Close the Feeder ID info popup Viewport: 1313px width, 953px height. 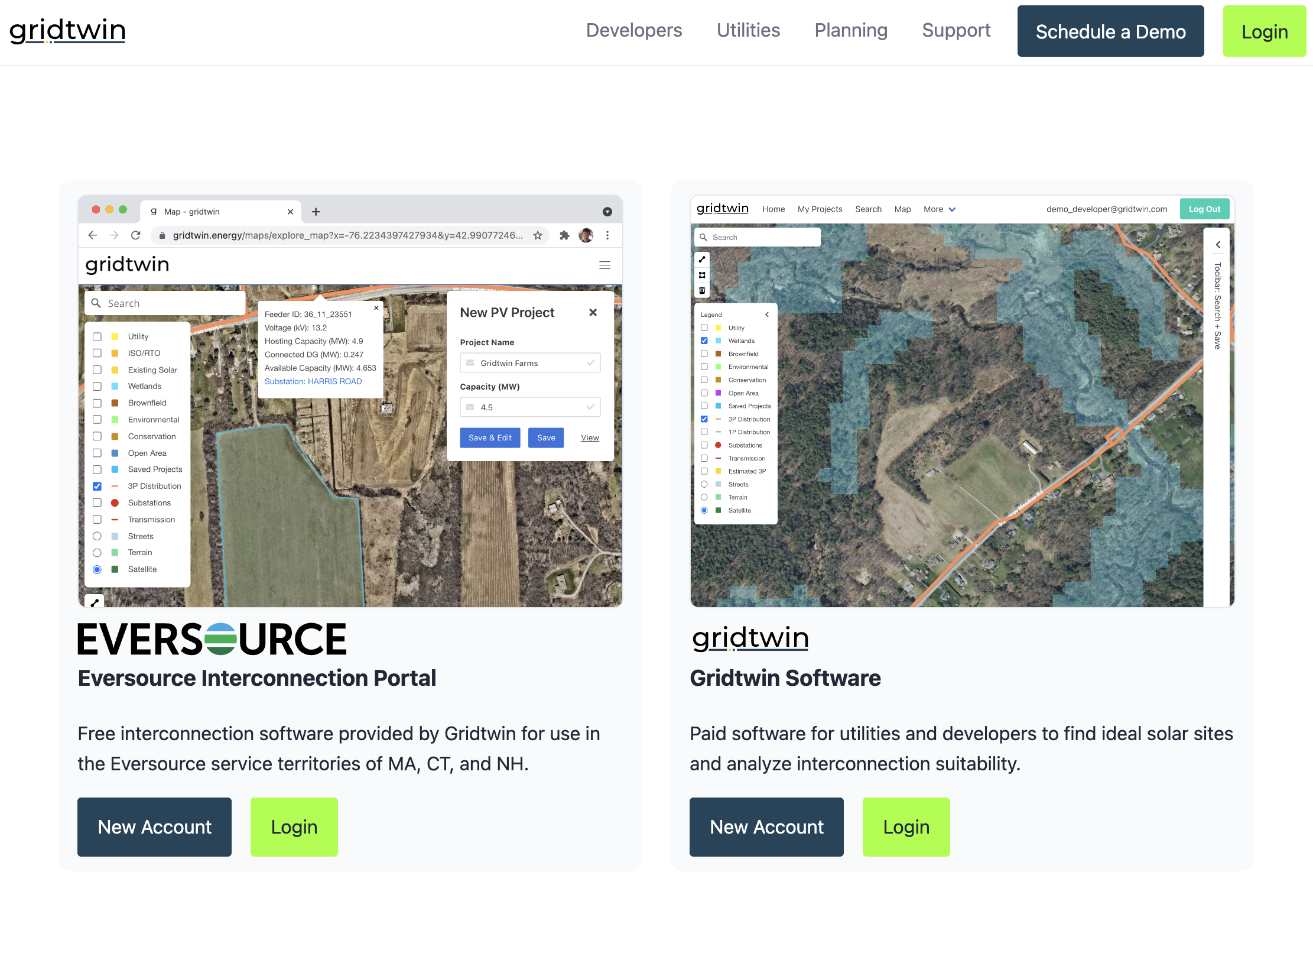376,308
